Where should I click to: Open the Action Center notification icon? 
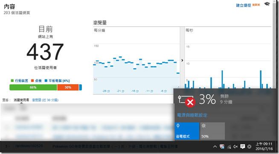pos(242,146)
